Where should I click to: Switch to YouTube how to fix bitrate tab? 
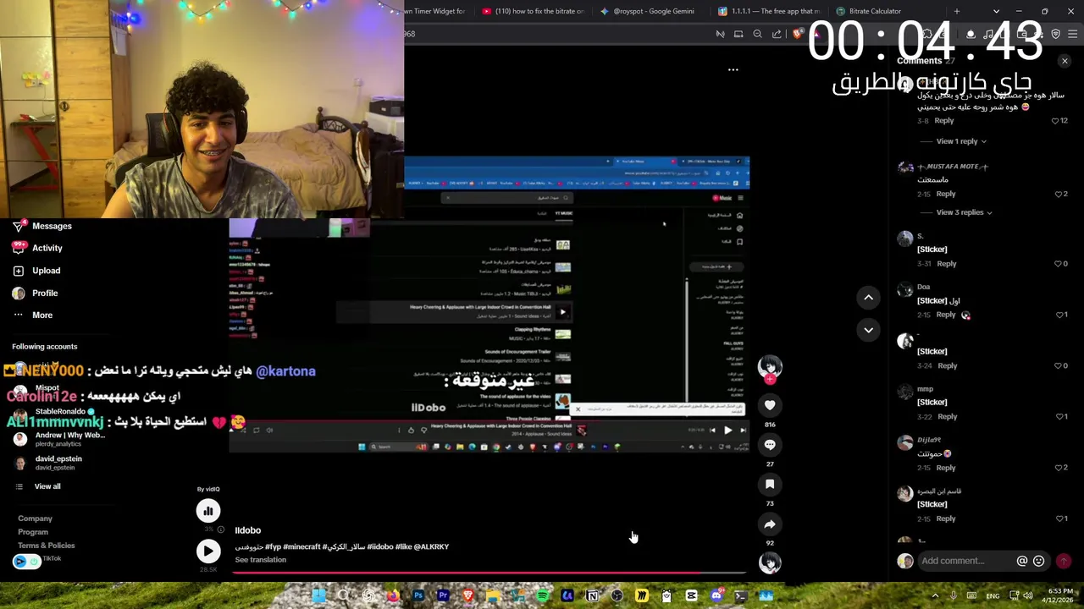534,11
